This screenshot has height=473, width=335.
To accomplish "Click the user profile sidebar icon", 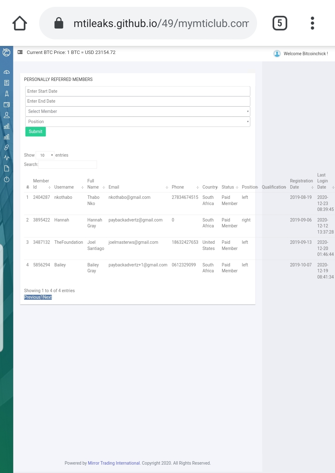I will point(7,115).
